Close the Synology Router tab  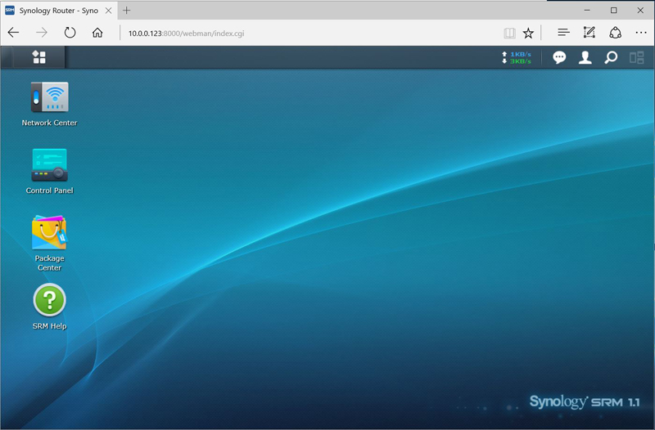pyautogui.click(x=108, y=11)
